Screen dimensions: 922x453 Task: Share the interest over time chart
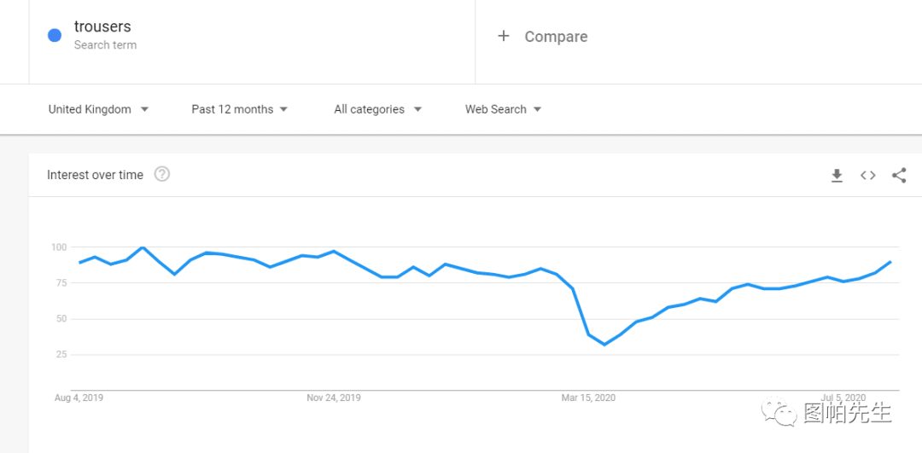coord(898,175)
